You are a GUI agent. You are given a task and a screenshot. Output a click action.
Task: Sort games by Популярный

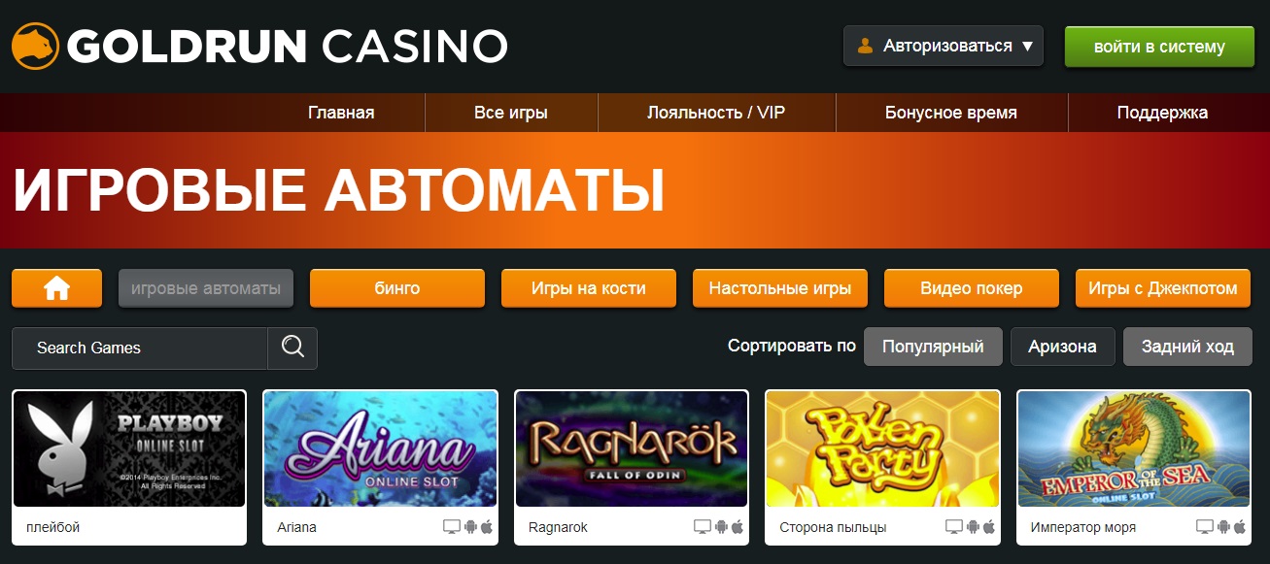(x=933, y=347)
